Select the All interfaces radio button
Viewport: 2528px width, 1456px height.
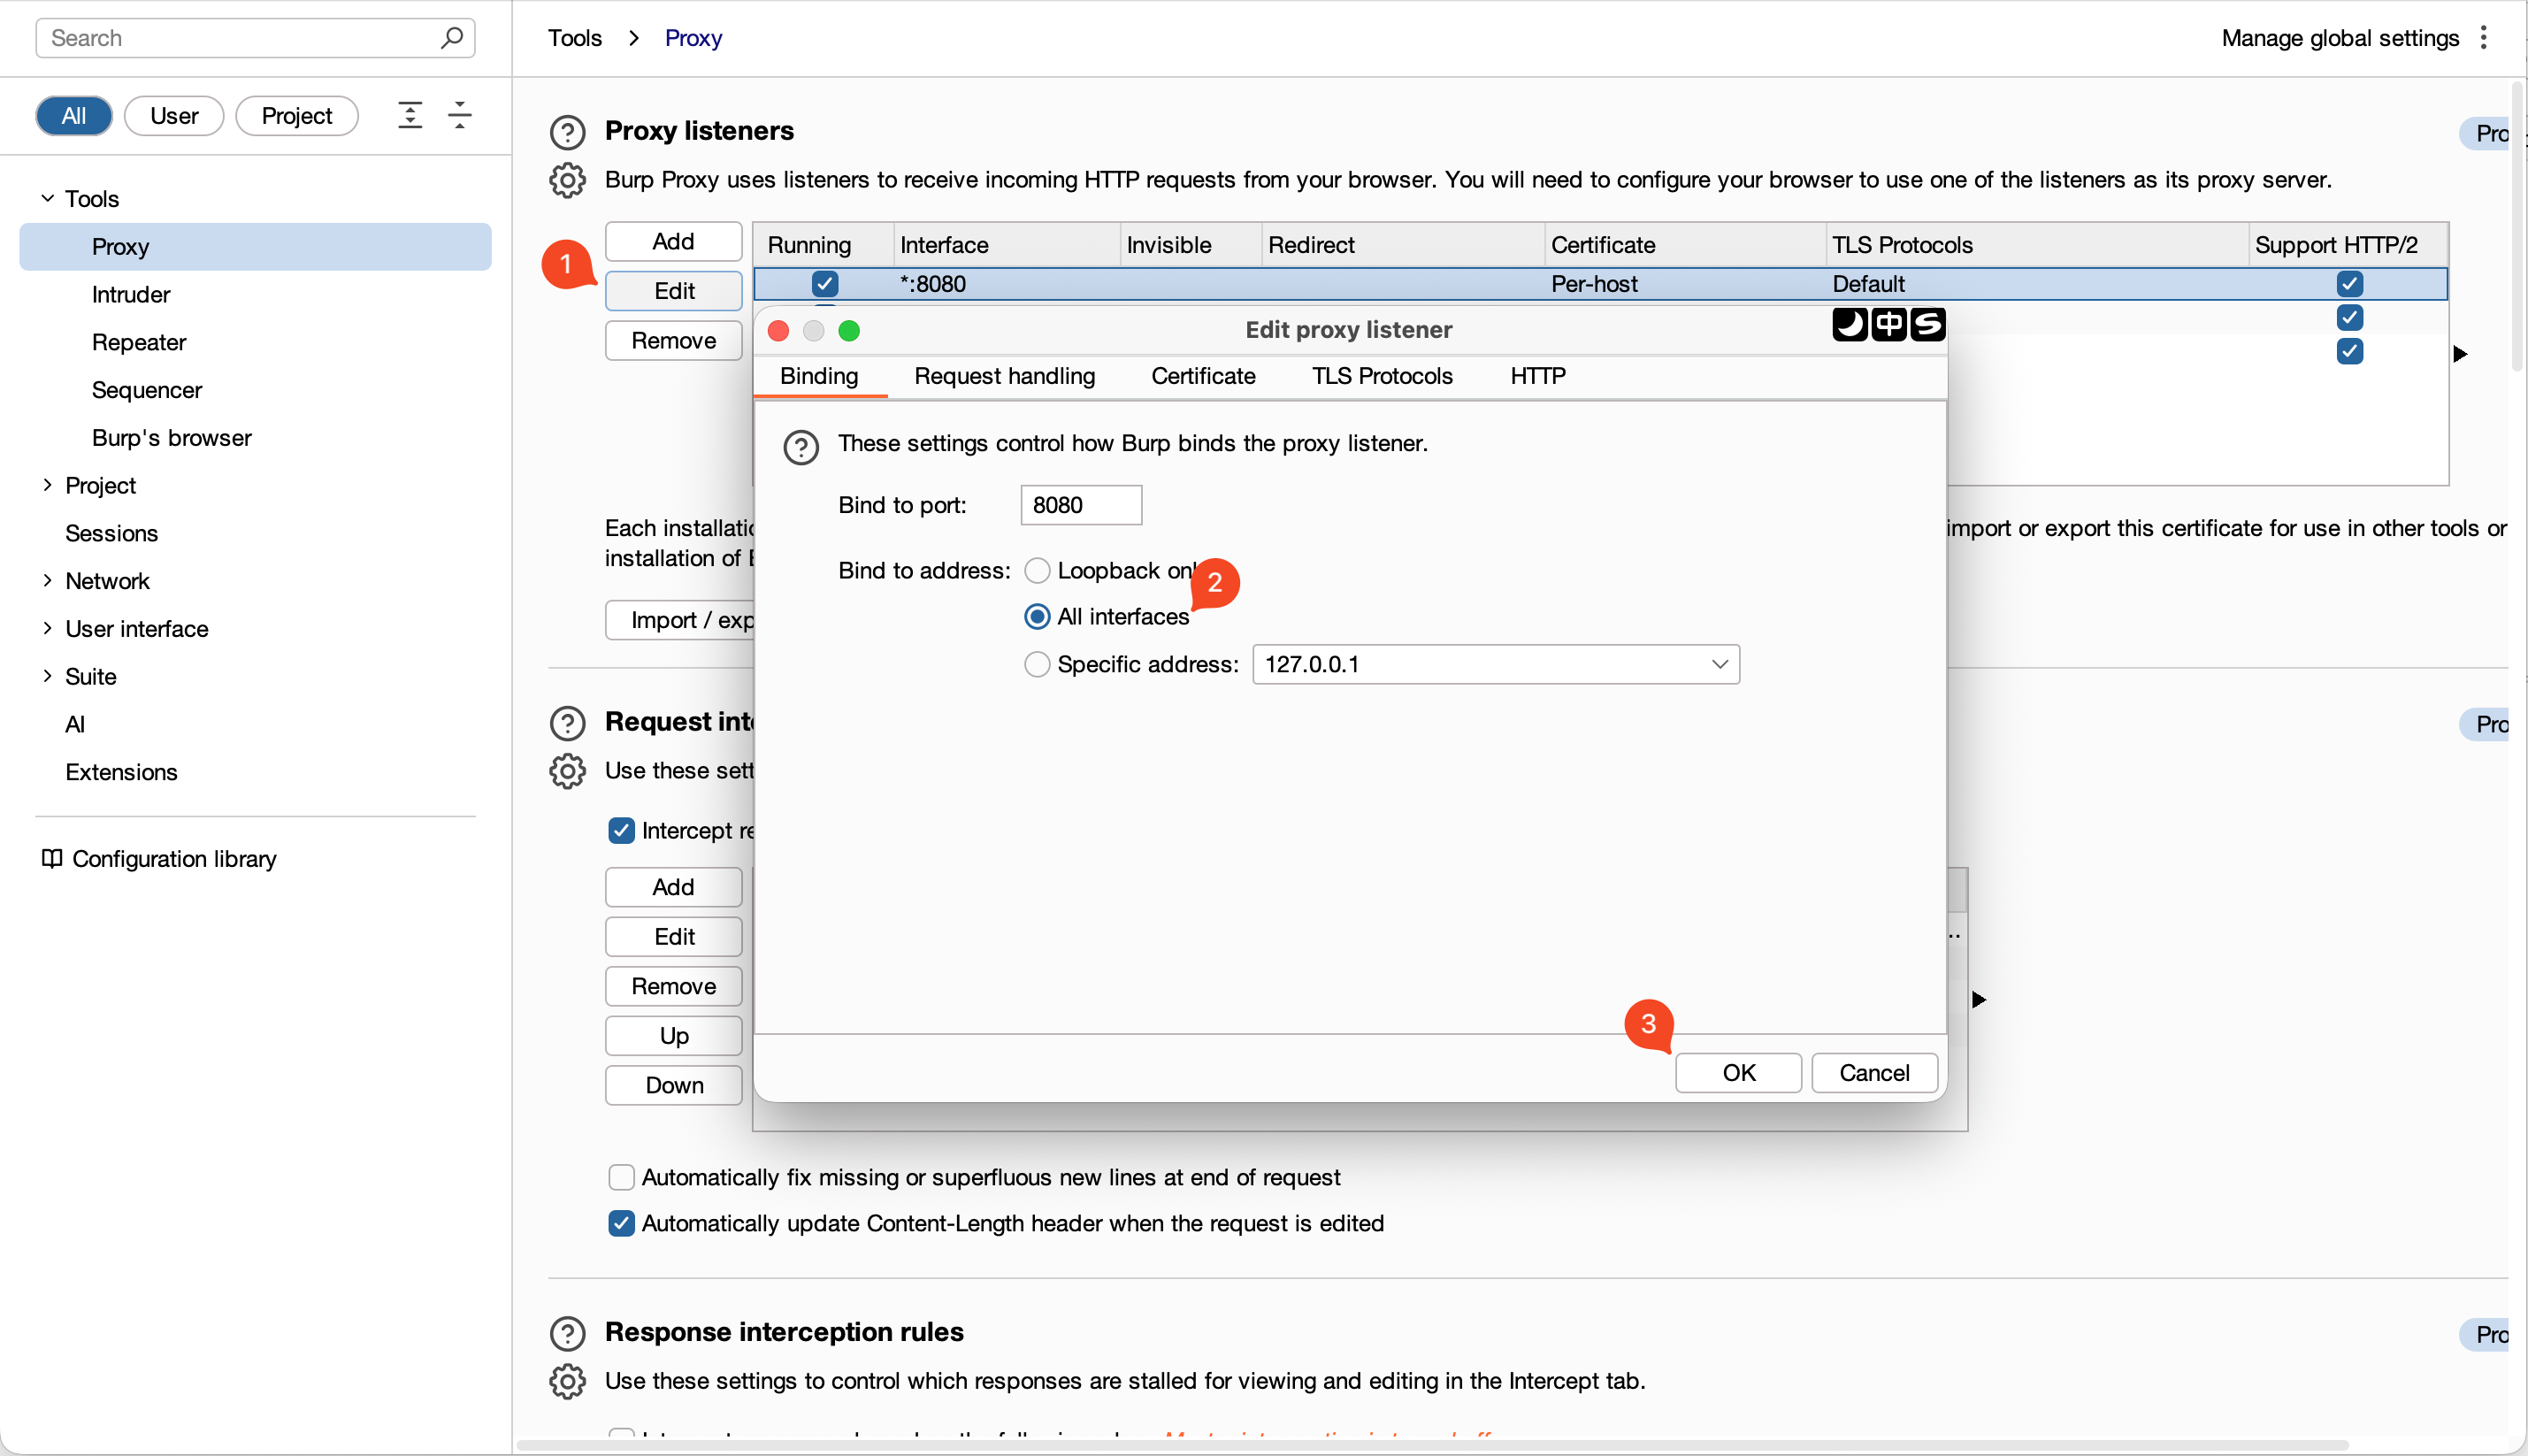[1037, 616]
